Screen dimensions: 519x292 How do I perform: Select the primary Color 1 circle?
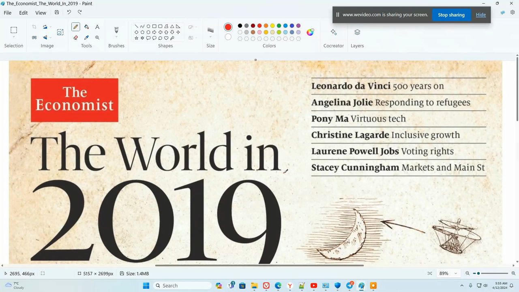tap(228, 27)
